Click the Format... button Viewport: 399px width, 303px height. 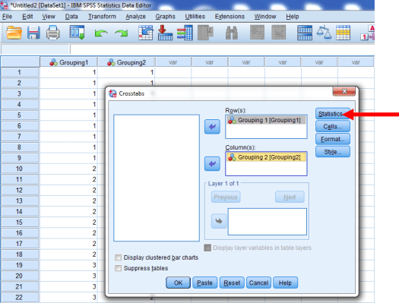pyautogui.click(x=333, y=139)
